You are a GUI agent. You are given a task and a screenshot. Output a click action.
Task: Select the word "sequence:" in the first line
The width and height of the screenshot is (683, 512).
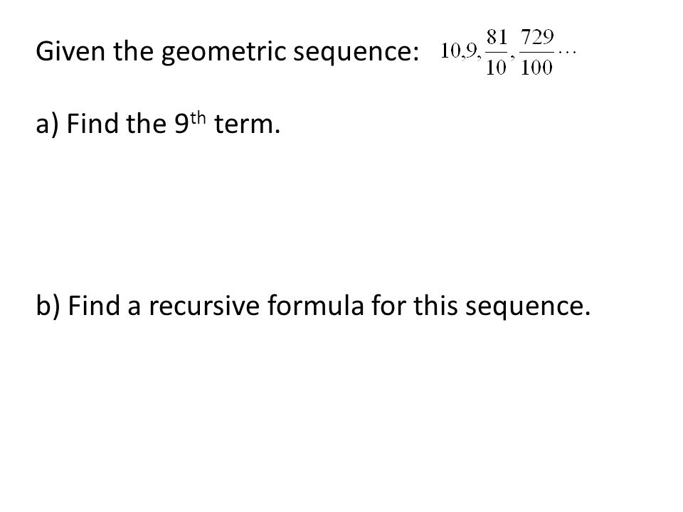click(x=356, y=53)
